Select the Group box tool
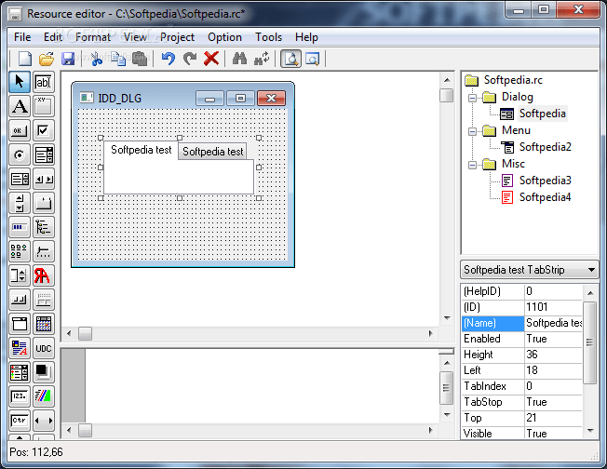 click(44, 106)
